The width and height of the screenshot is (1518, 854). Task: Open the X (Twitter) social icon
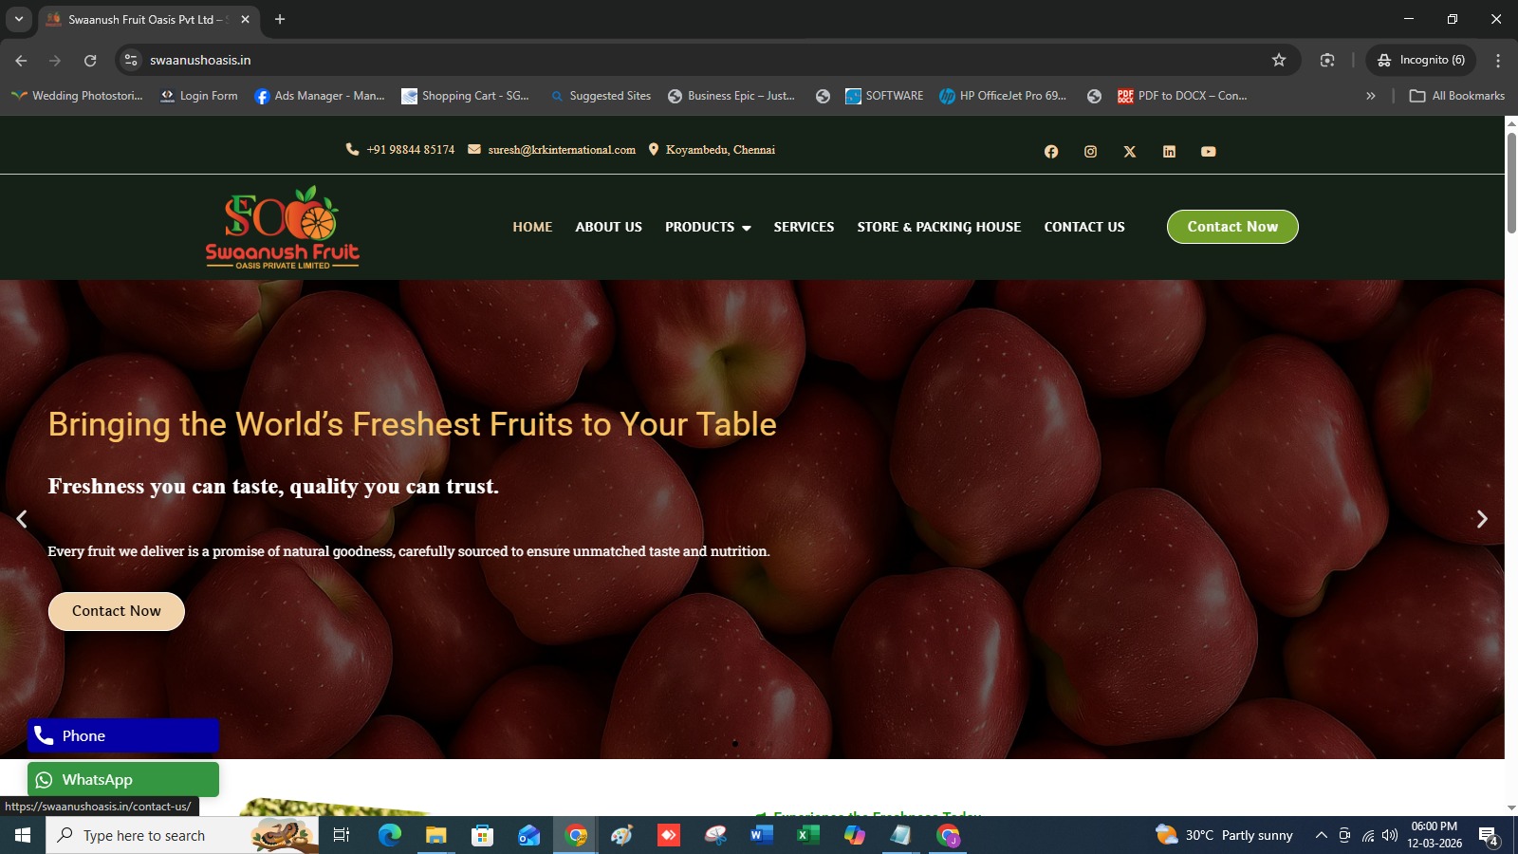[1130, 152]
